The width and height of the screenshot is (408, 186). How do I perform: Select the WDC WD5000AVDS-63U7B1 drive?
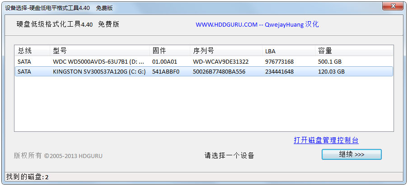204,62
